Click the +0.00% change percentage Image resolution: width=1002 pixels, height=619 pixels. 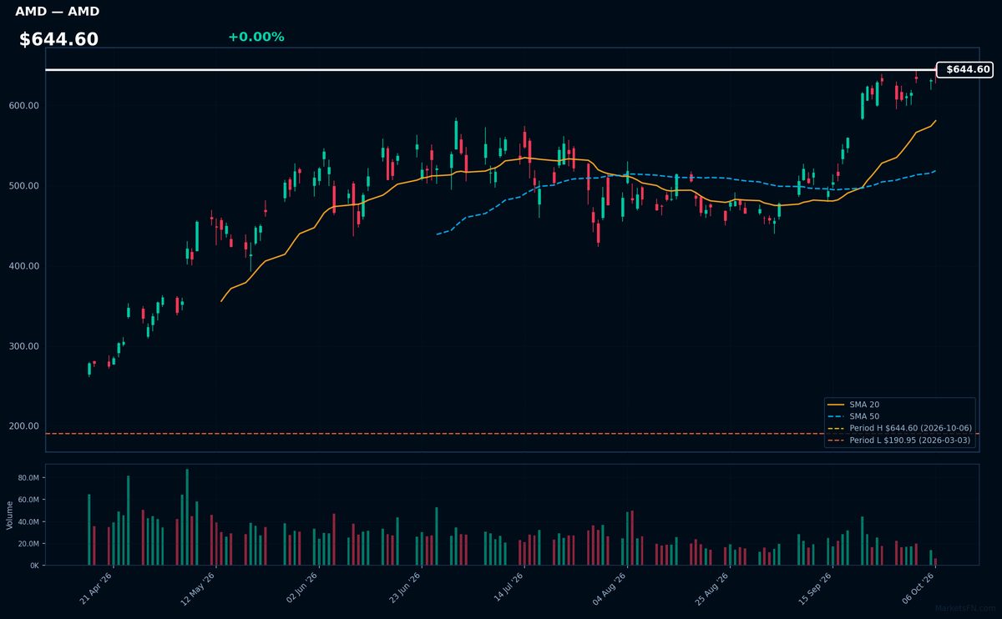[256, 37]
